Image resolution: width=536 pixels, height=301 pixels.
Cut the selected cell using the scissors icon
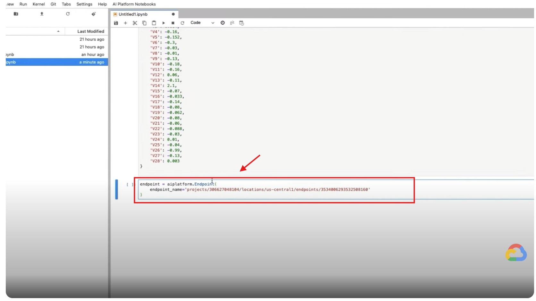pos(135,23)
